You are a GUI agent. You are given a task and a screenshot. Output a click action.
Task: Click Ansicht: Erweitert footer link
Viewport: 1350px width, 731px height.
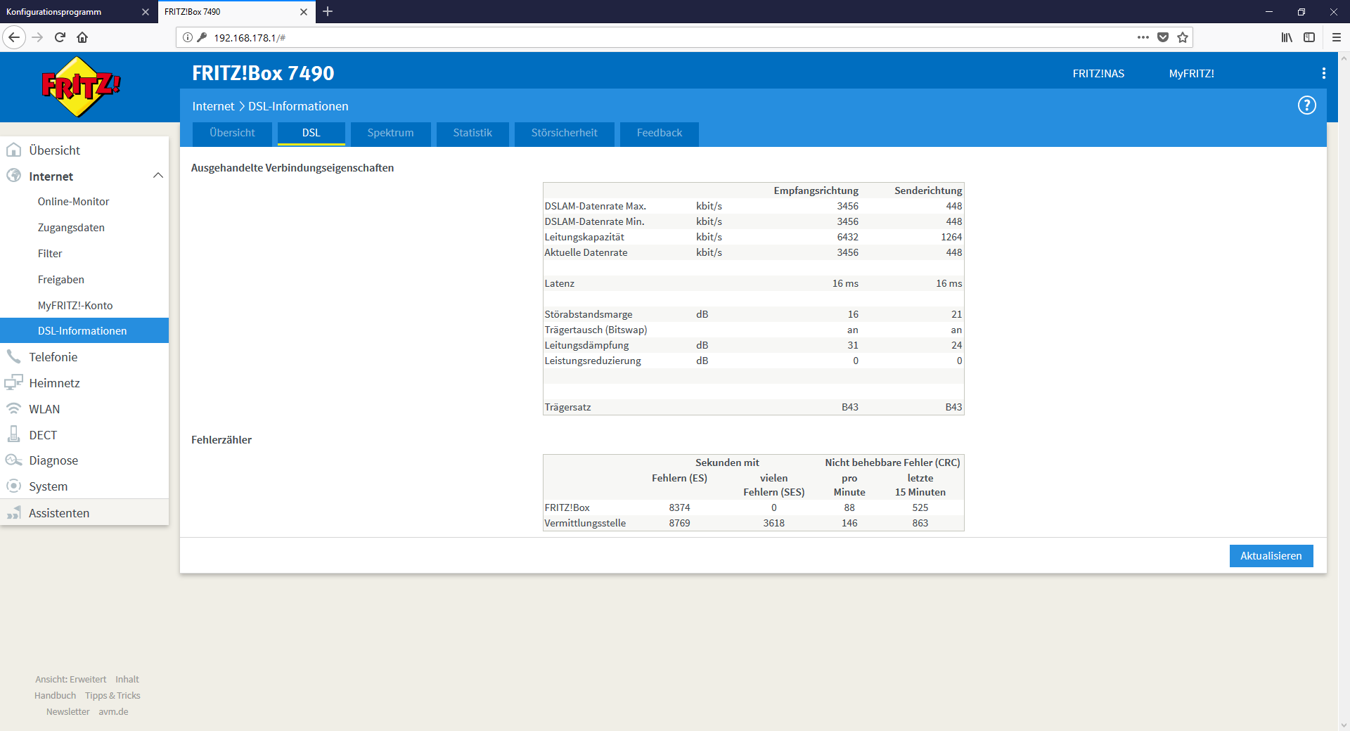pos(71,680)
